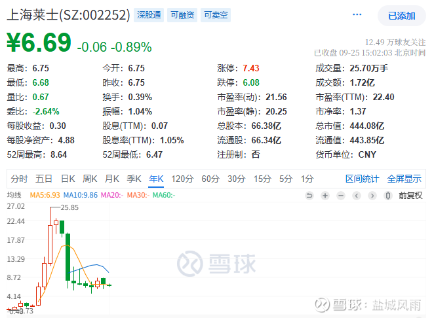Click the large green candlestick on chart
The image size is (434, 318).
[68, 257]
